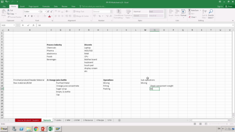Viewport: 235px width, 132px height.
Task: Switch to the Data tab
Action: (x=56, y=7)
